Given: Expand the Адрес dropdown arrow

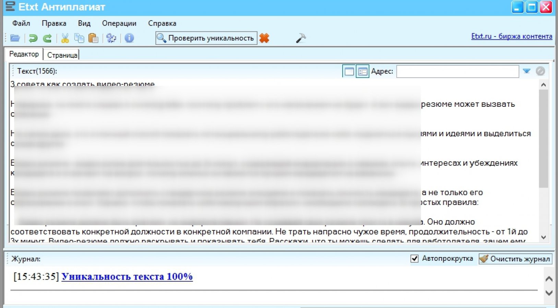Looking at the screenshot, I should [527, 71].
